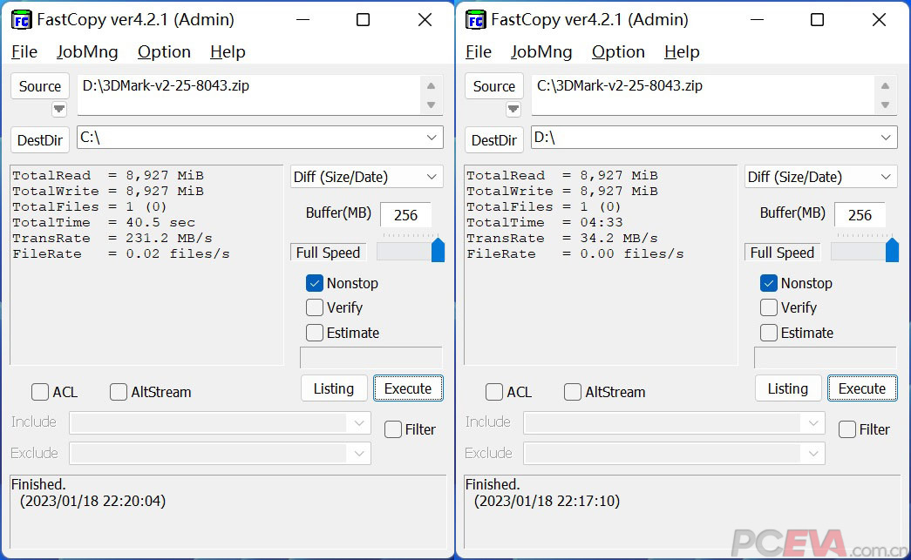Expand the DestDir dropdown showing C:\
The width and height of the screenshot is (911, 560).
(431, 138)
